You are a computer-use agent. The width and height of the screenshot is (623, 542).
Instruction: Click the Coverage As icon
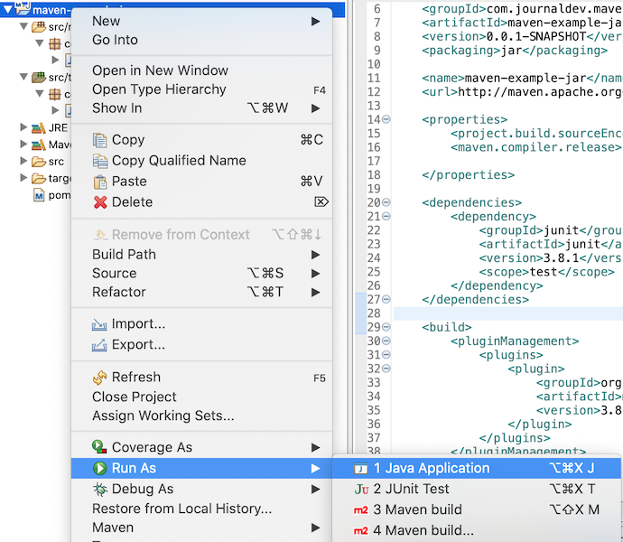[99, 447]
